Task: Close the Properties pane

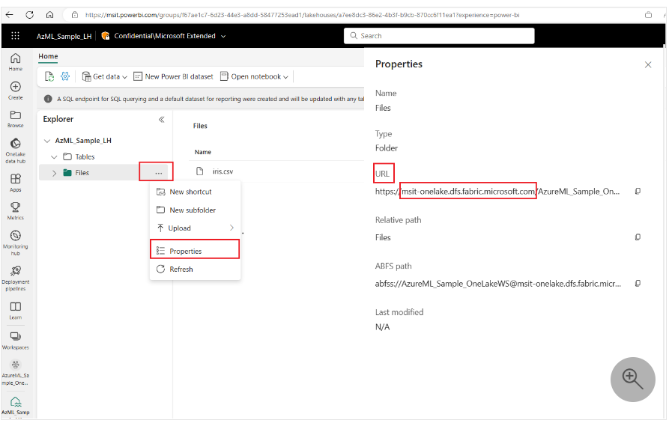Action: [x=648, y=64]
